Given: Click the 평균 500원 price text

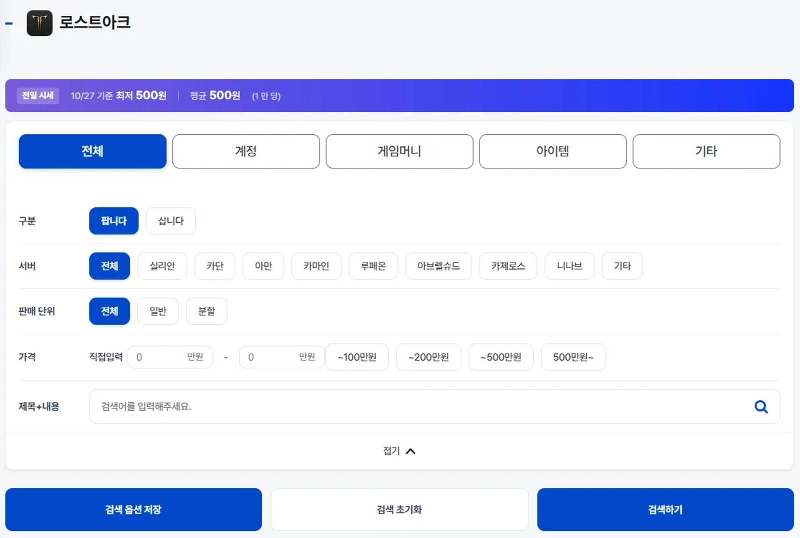Looking at the screenshot, I should [x=215, y=95].
